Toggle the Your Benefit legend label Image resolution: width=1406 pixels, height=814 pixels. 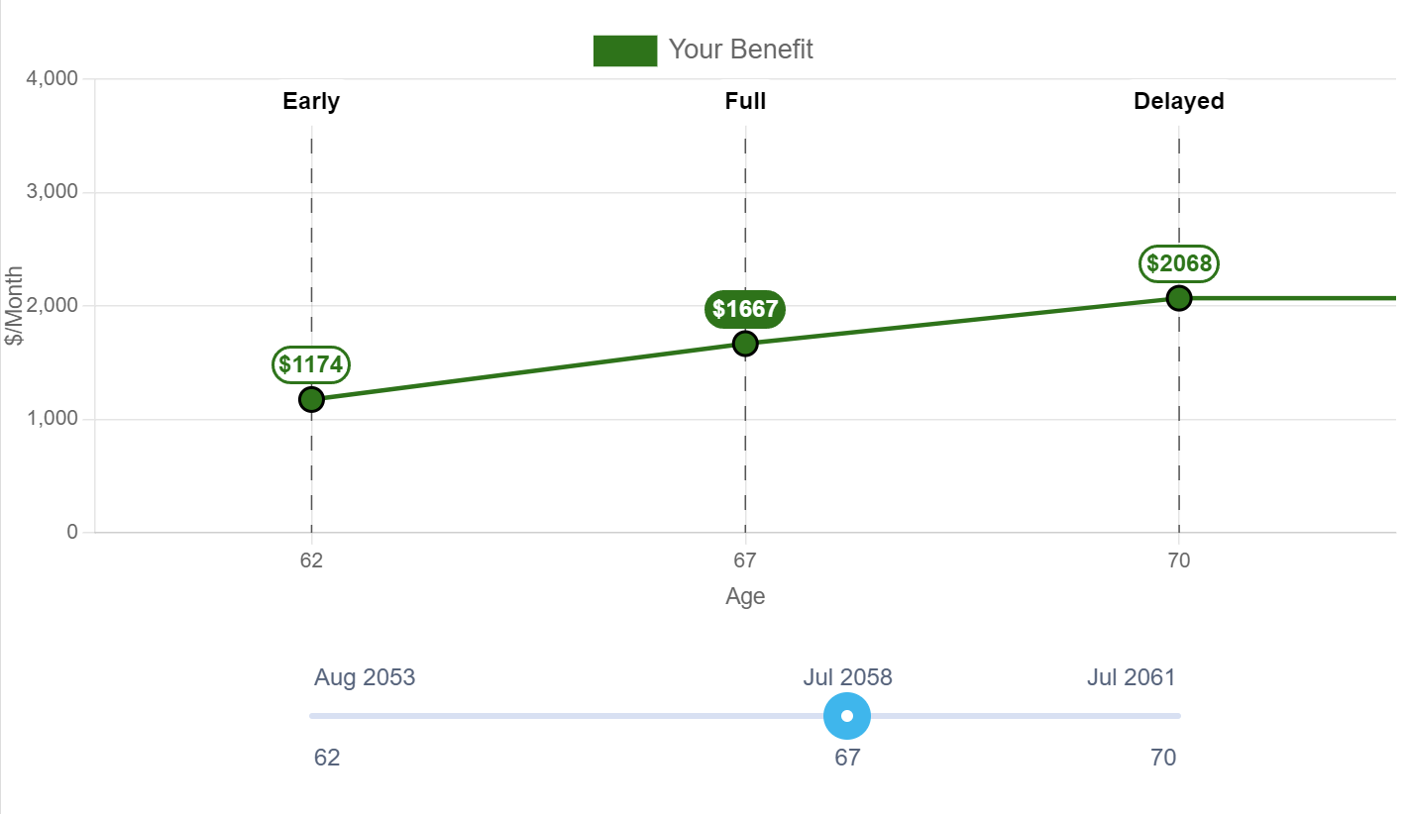[741, 50]
